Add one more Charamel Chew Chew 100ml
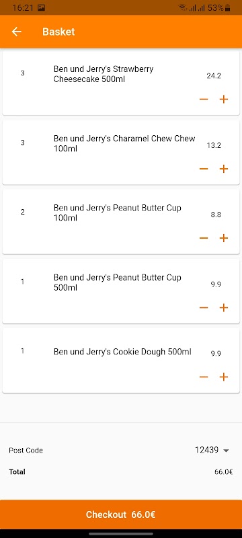Viewport: 242px width, 538px height. pos(223,169)
